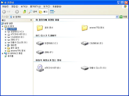Open the Search (검색) toolbar button
Screen dimensions: 129x96
pos(33,11)
